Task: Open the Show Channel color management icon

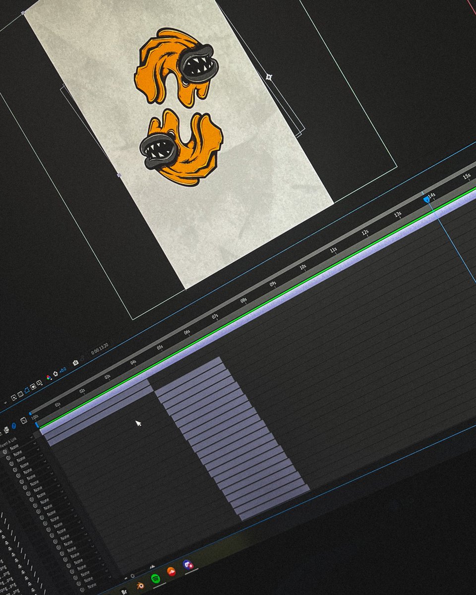Action: click(x=49, y=377)
